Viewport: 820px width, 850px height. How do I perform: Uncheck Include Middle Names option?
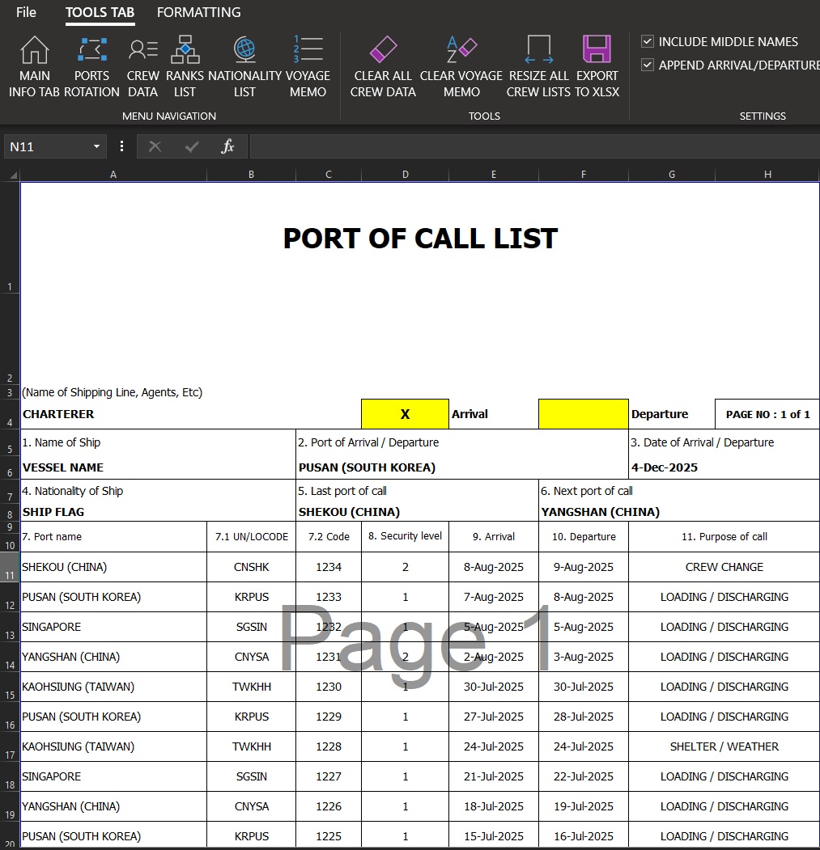coord(648,41)
